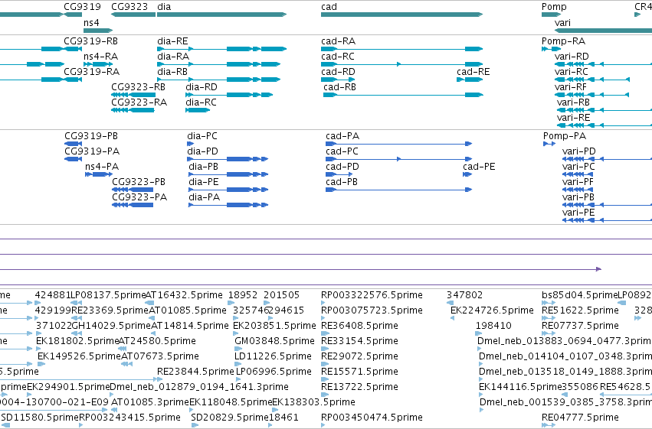
Task: Click the RP003322576.5prime EST label
Action: click(372, 295)
